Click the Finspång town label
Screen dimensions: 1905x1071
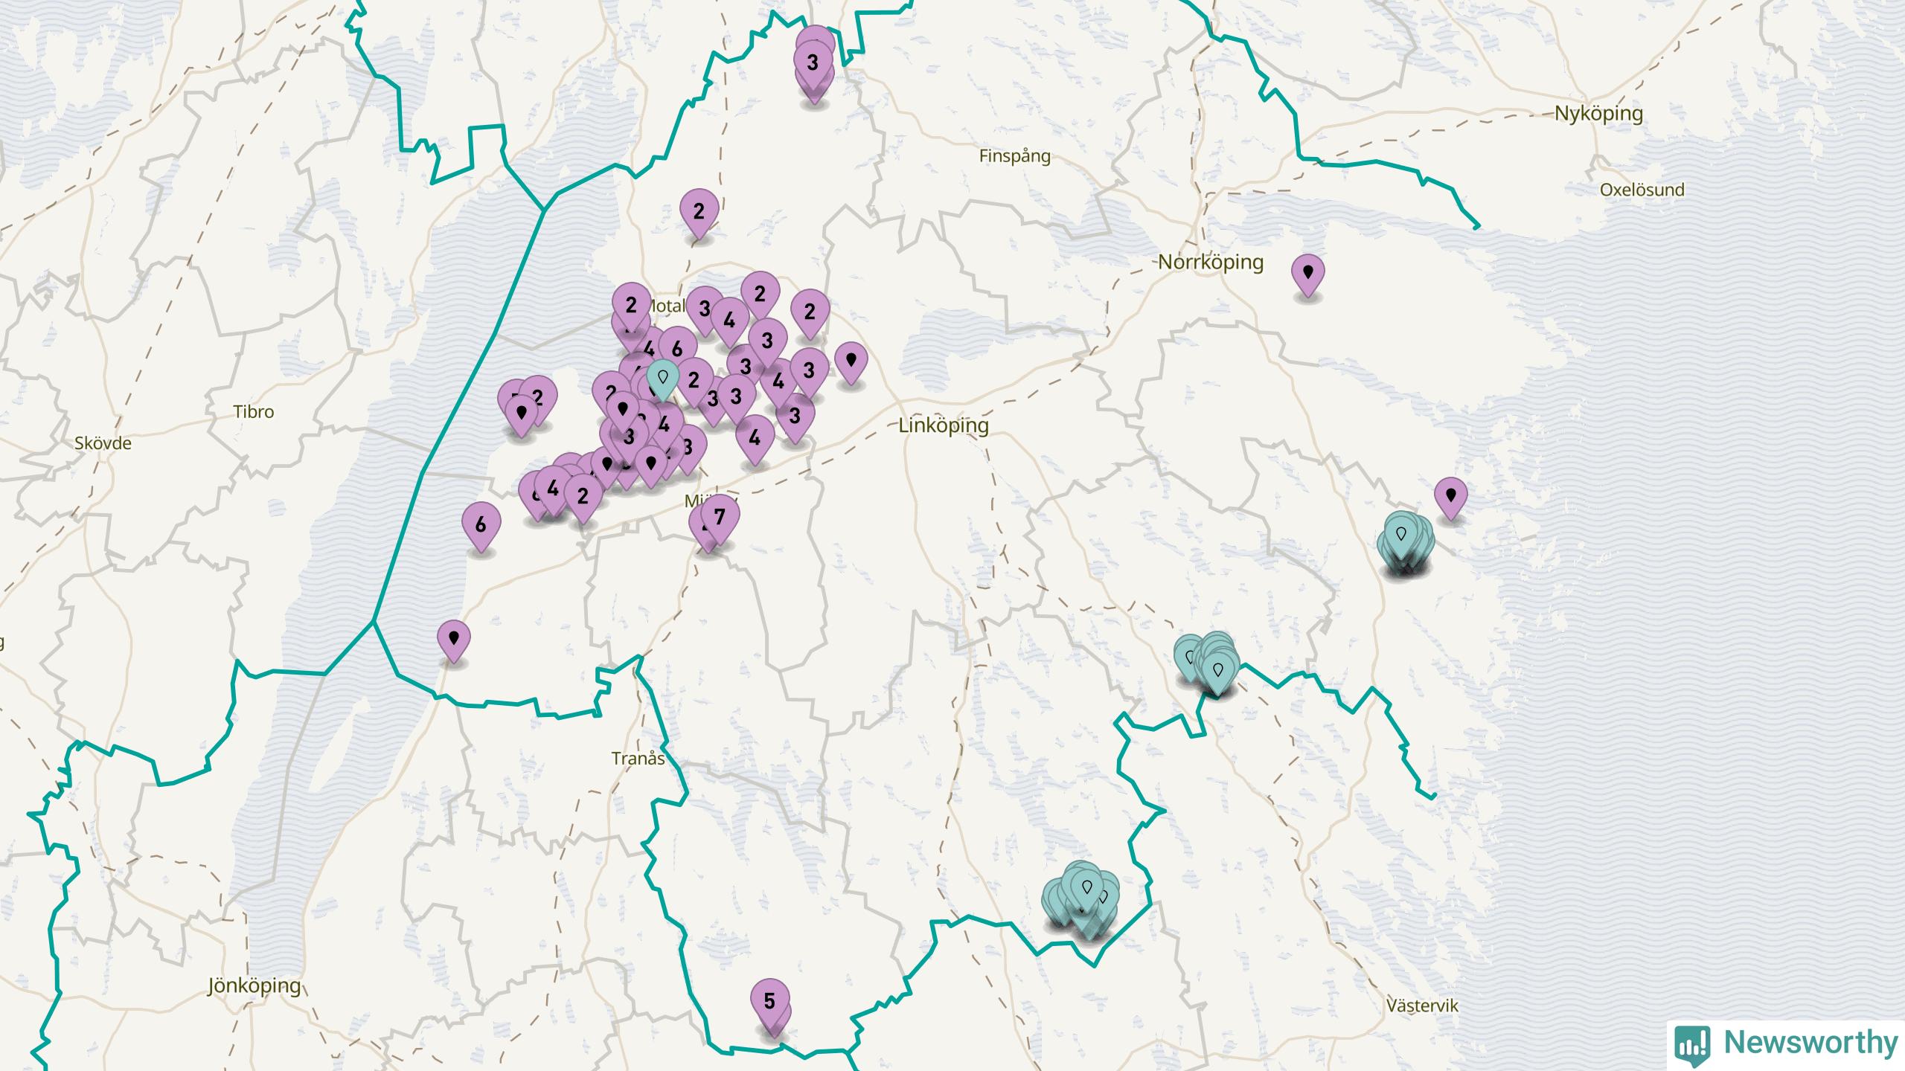pos(1015,156)
